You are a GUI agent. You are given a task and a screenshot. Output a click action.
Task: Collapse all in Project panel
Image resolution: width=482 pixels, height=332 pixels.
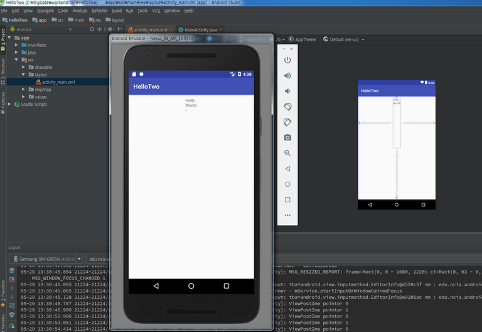pyautogui.click(x=99, y=29)
